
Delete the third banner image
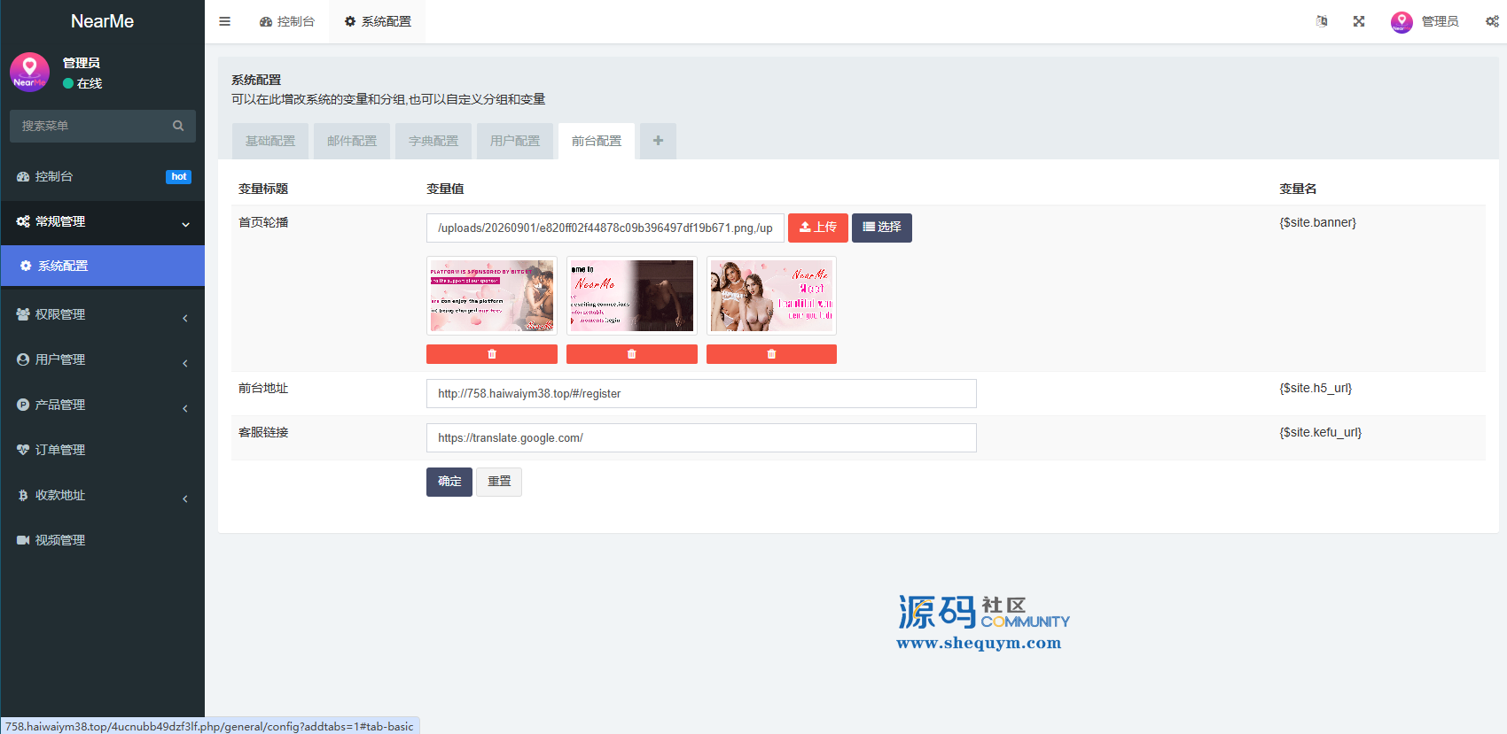[x=771, y=354]
